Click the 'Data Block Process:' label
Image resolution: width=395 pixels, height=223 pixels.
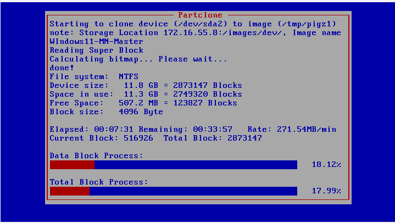click(97, 156)
